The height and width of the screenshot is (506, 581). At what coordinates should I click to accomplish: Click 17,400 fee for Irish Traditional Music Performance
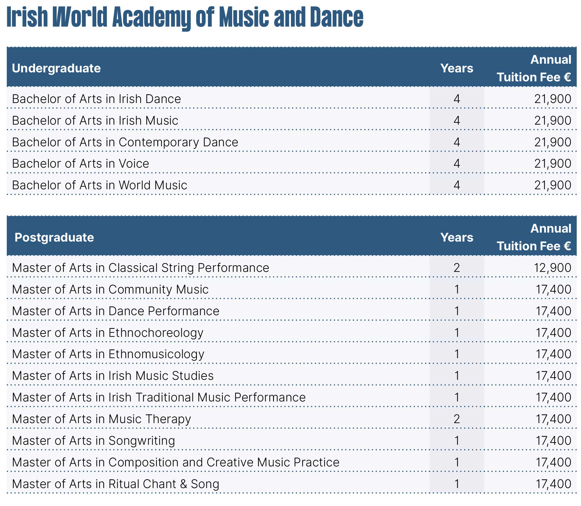point(553,397)
